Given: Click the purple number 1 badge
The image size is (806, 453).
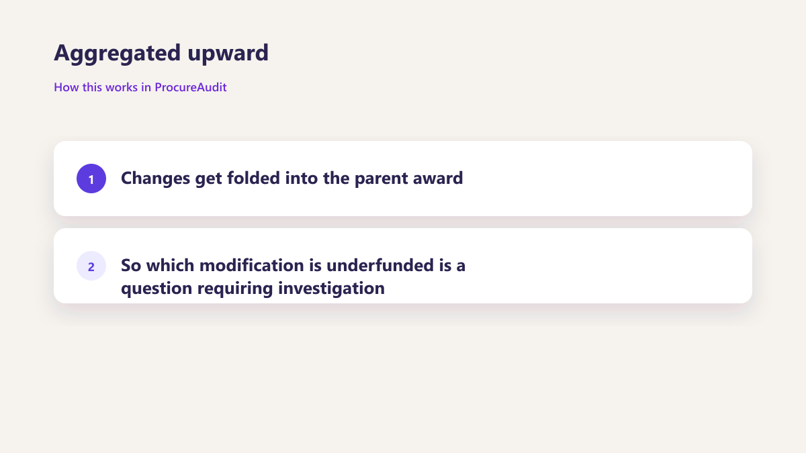Looking at the screenshot, I should point(91,179).
